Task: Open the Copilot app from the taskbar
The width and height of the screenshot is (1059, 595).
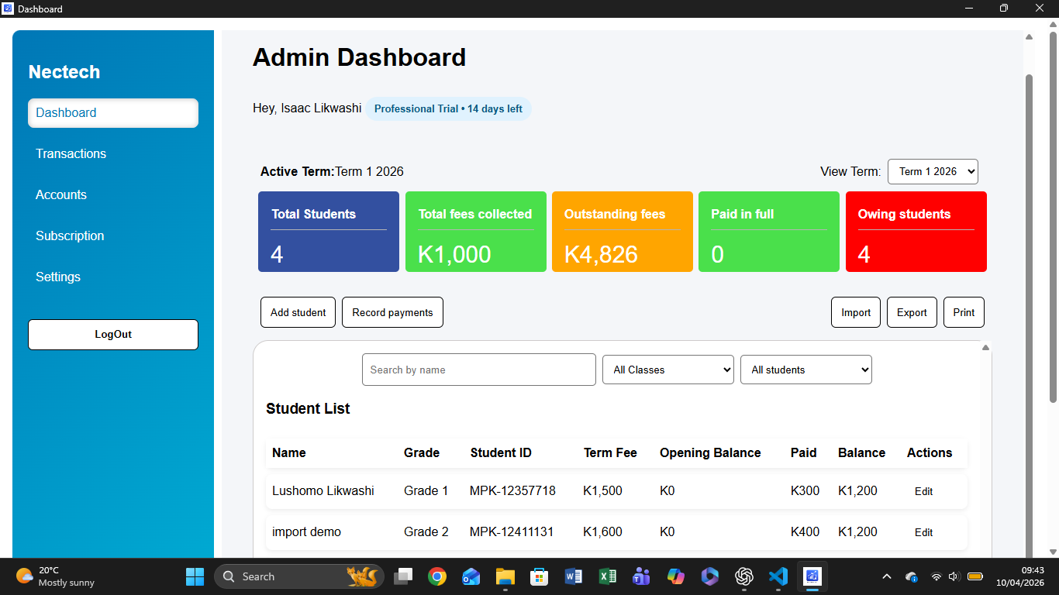Action: pos(675,576)
